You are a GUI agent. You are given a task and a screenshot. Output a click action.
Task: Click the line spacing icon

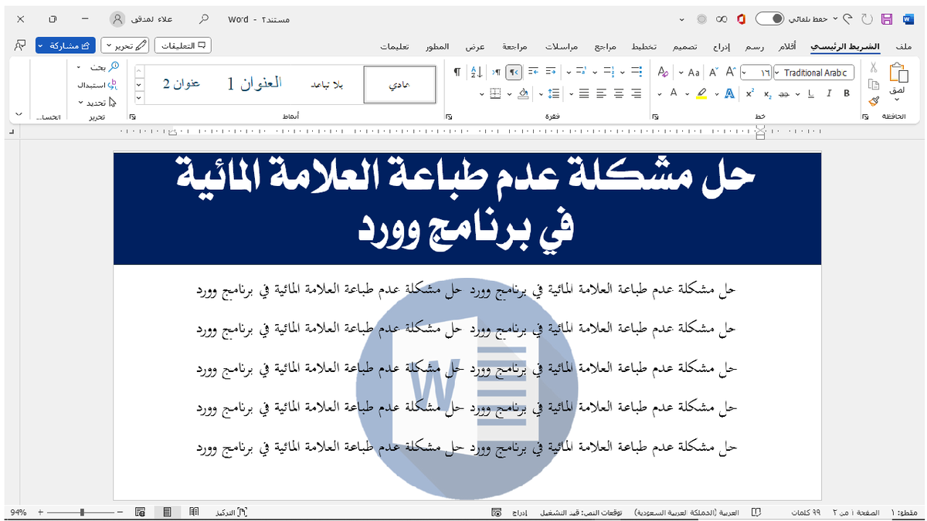(x=553, y=93)
